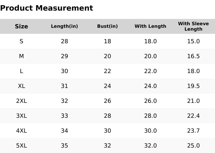The image size is (215, 153).
Task: Select the With Length column header
Action: click(x=150, y=26)
